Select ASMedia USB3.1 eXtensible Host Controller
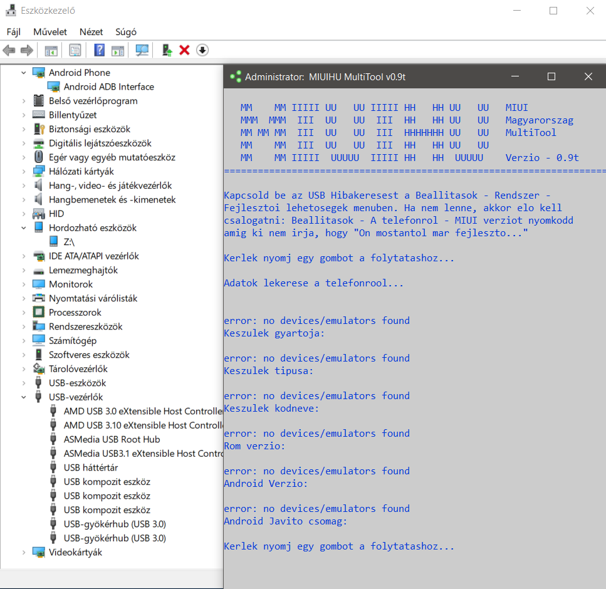This screenshot has height=589, width=606. (x=144, y=454)
